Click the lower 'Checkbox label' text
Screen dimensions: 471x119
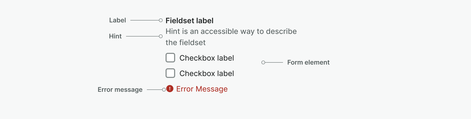click(x=206, y=73)
